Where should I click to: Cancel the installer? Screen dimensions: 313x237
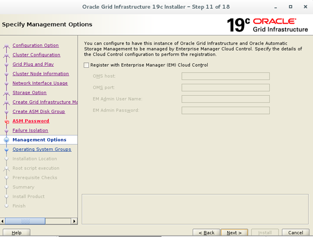click(295, 233)
